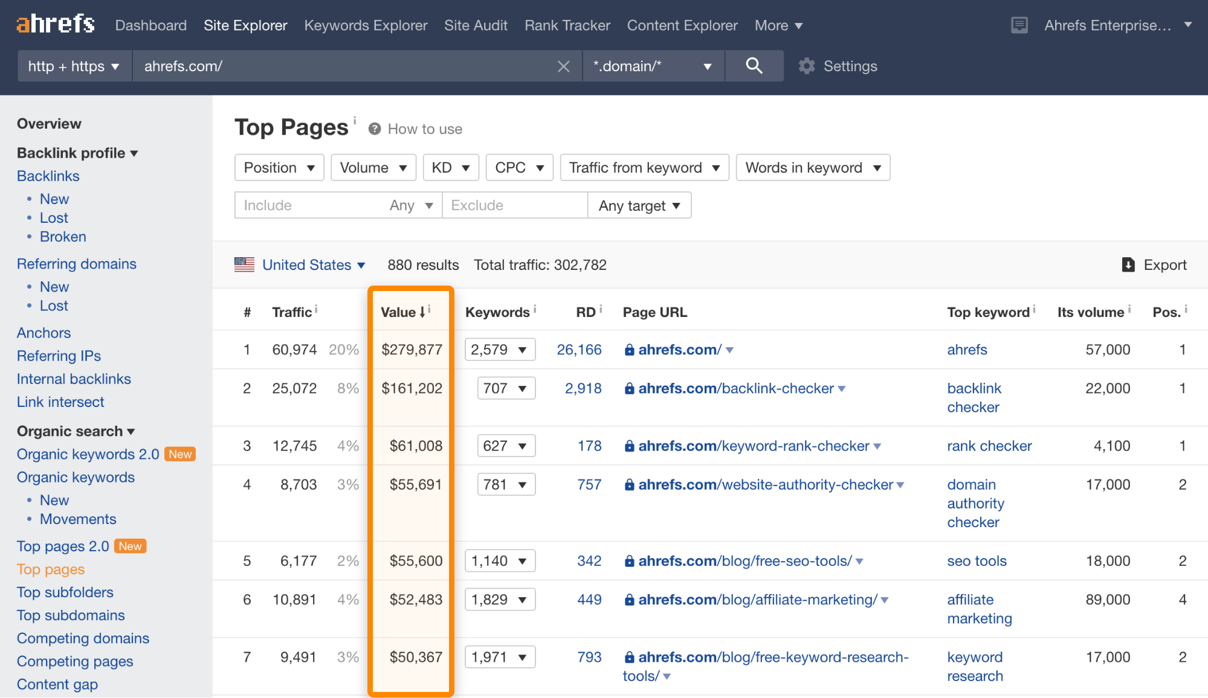Open the More menu
1208x698 pixels.
point(778,25)
